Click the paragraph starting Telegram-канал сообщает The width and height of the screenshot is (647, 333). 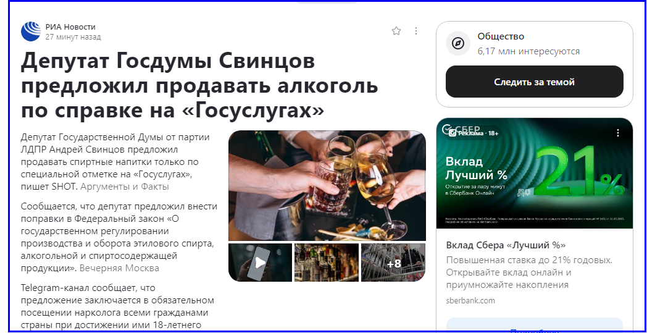coord(117,306)
